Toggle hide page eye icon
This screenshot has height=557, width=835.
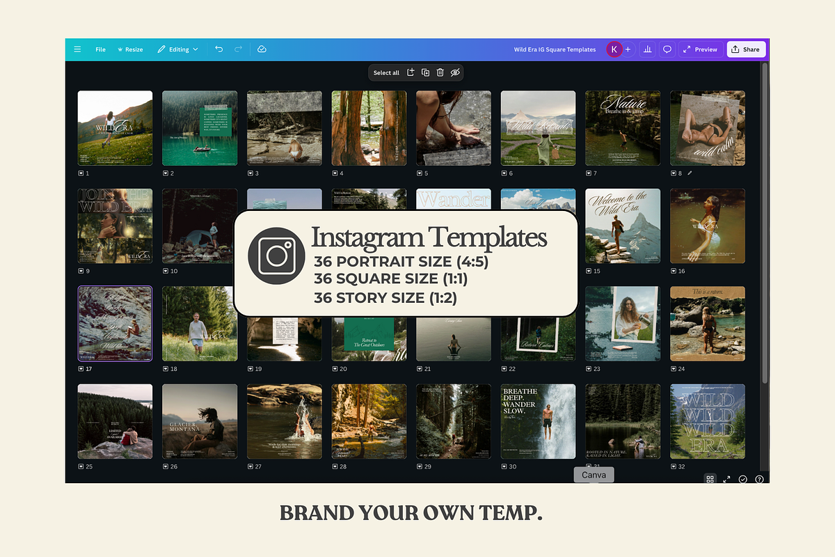pos(456,72)
